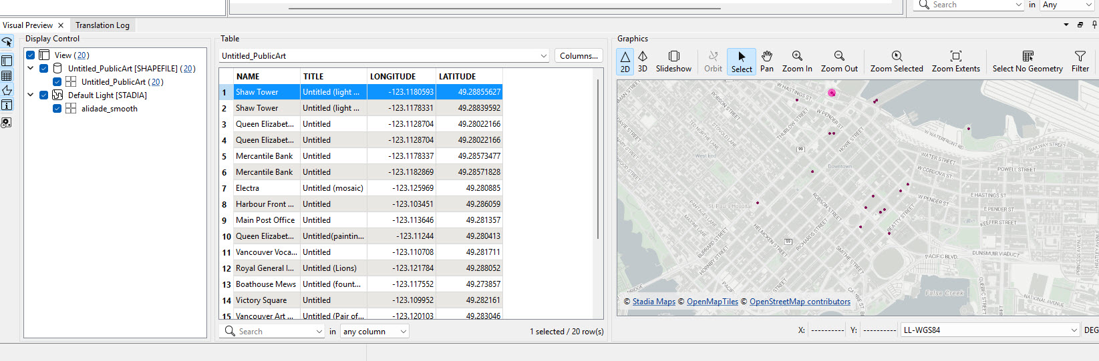Click the Zoom Out magnifier
Image resolution: width=1099 pixels, height=361 pixels.
(839, 61)
